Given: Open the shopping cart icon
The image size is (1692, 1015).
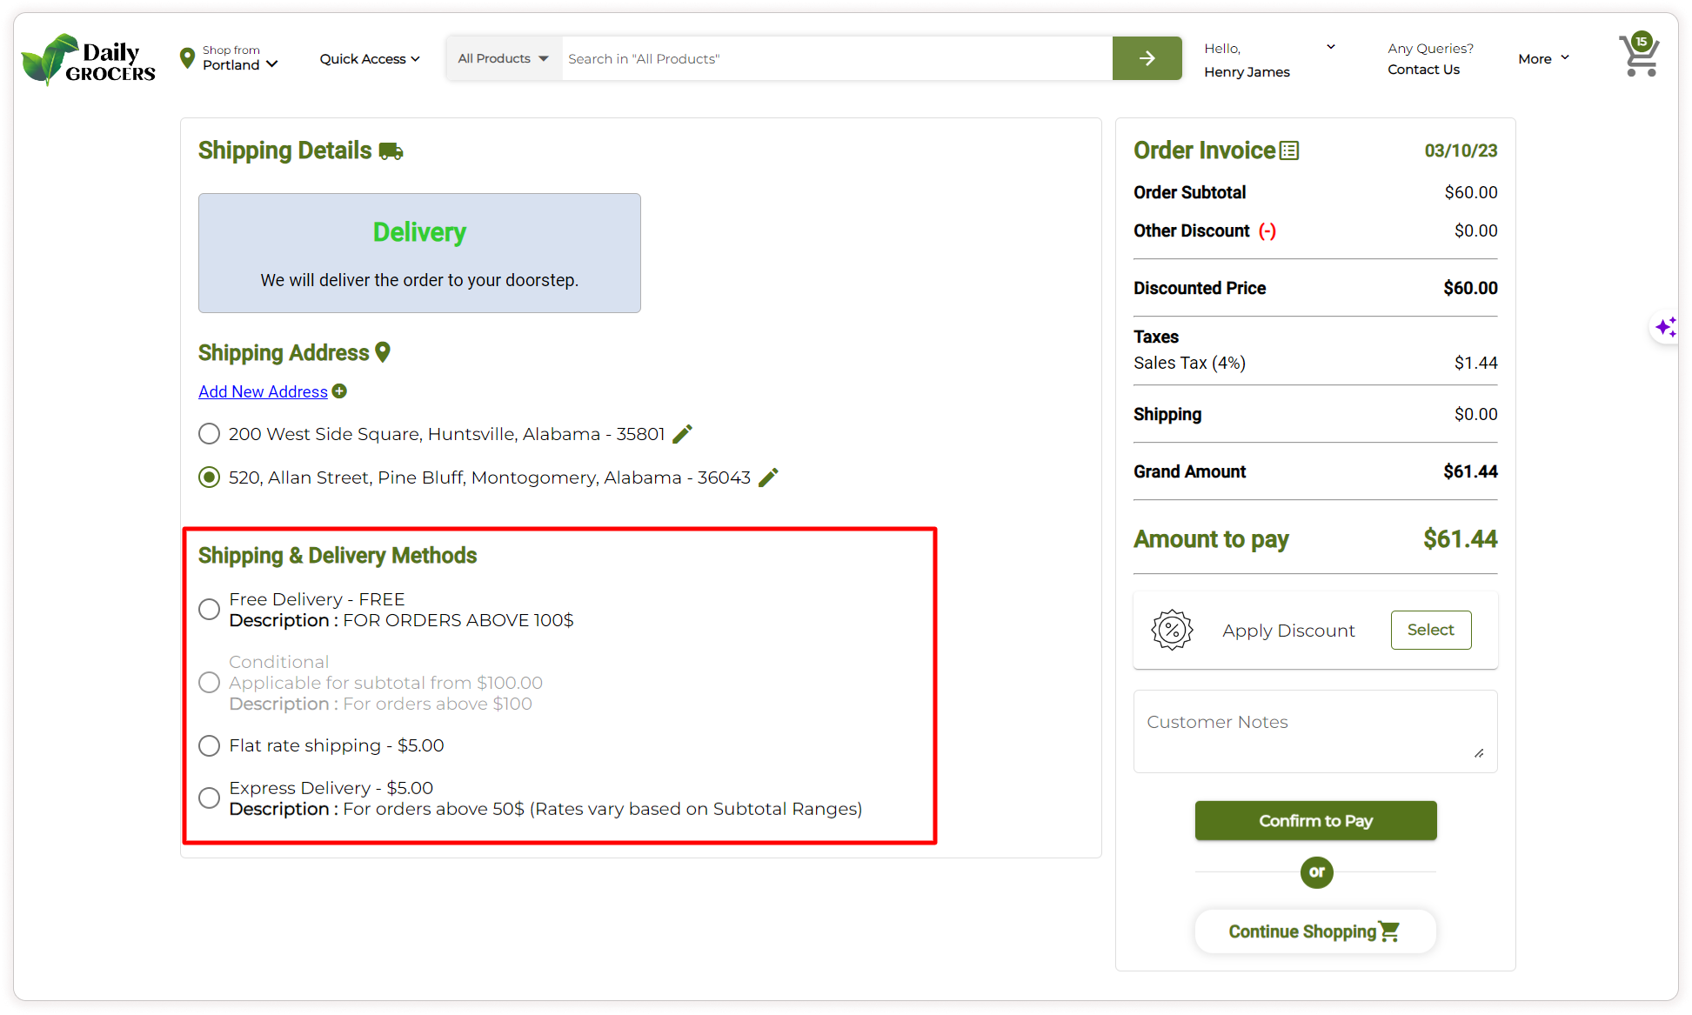Looking at the screenshot, I should click(x=1639, y=57).
